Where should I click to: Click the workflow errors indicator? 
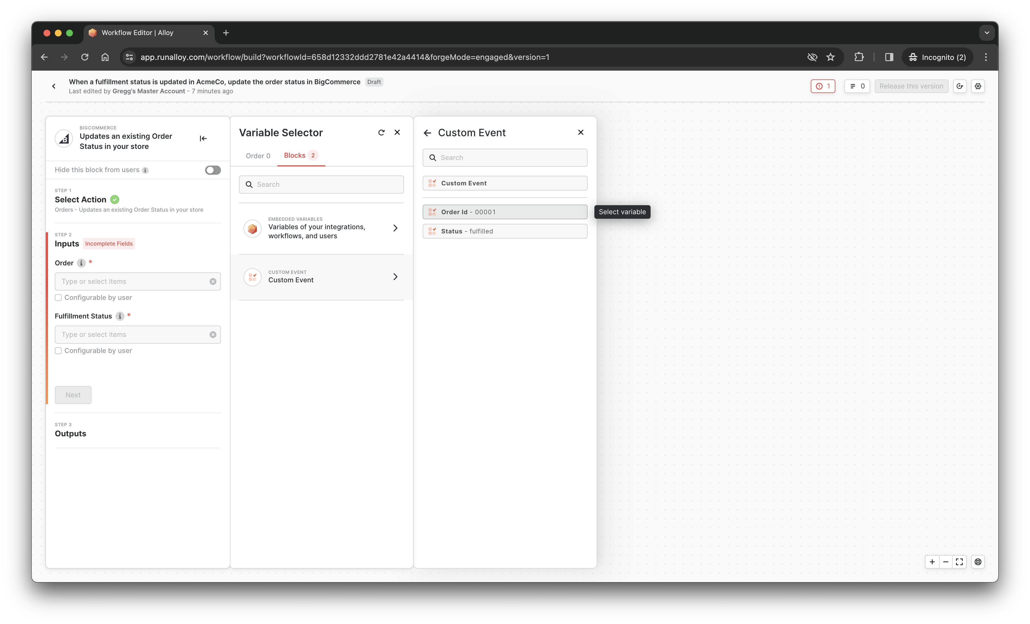[823, 86]
